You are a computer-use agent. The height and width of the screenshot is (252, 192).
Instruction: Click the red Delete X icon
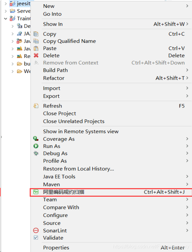click(x=36, y=56)
